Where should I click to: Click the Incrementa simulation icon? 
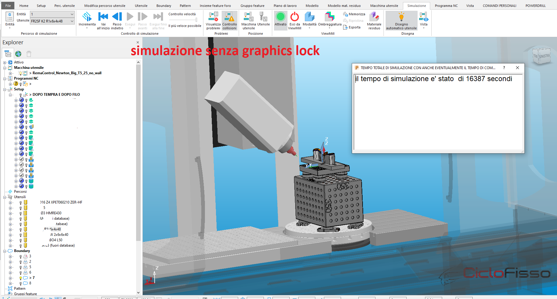pyautogui.click(x=87, y=17)
